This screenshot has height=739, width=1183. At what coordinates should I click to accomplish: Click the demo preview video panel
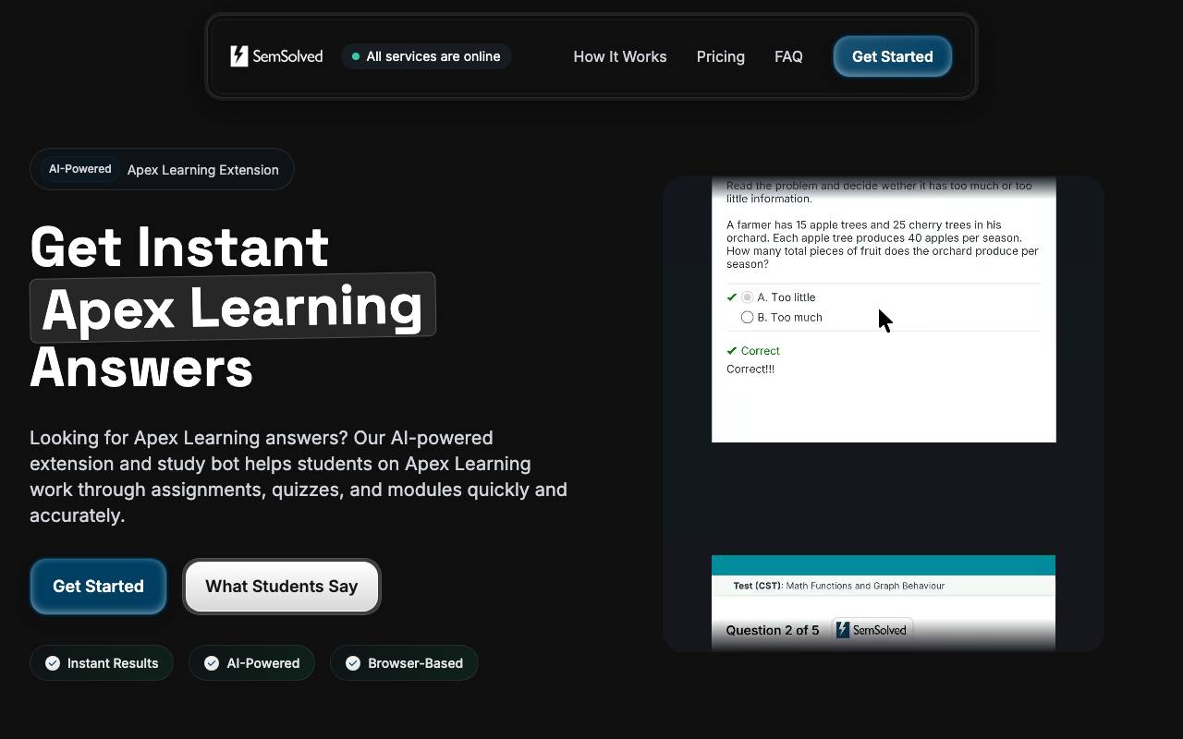coord(884,414)
